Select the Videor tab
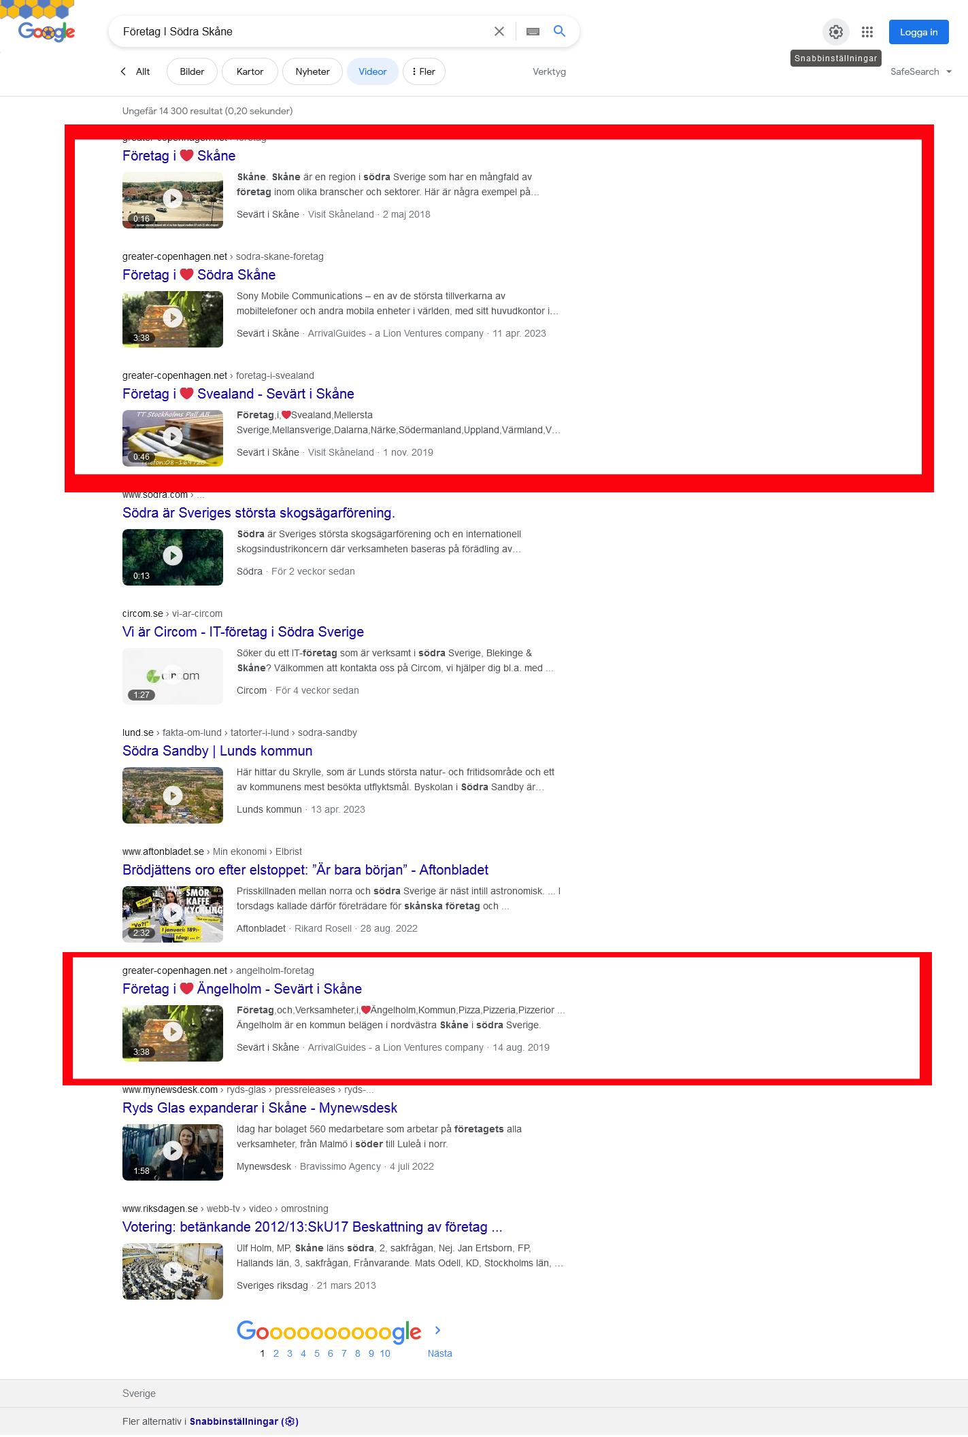 click(x=373, y=71)
